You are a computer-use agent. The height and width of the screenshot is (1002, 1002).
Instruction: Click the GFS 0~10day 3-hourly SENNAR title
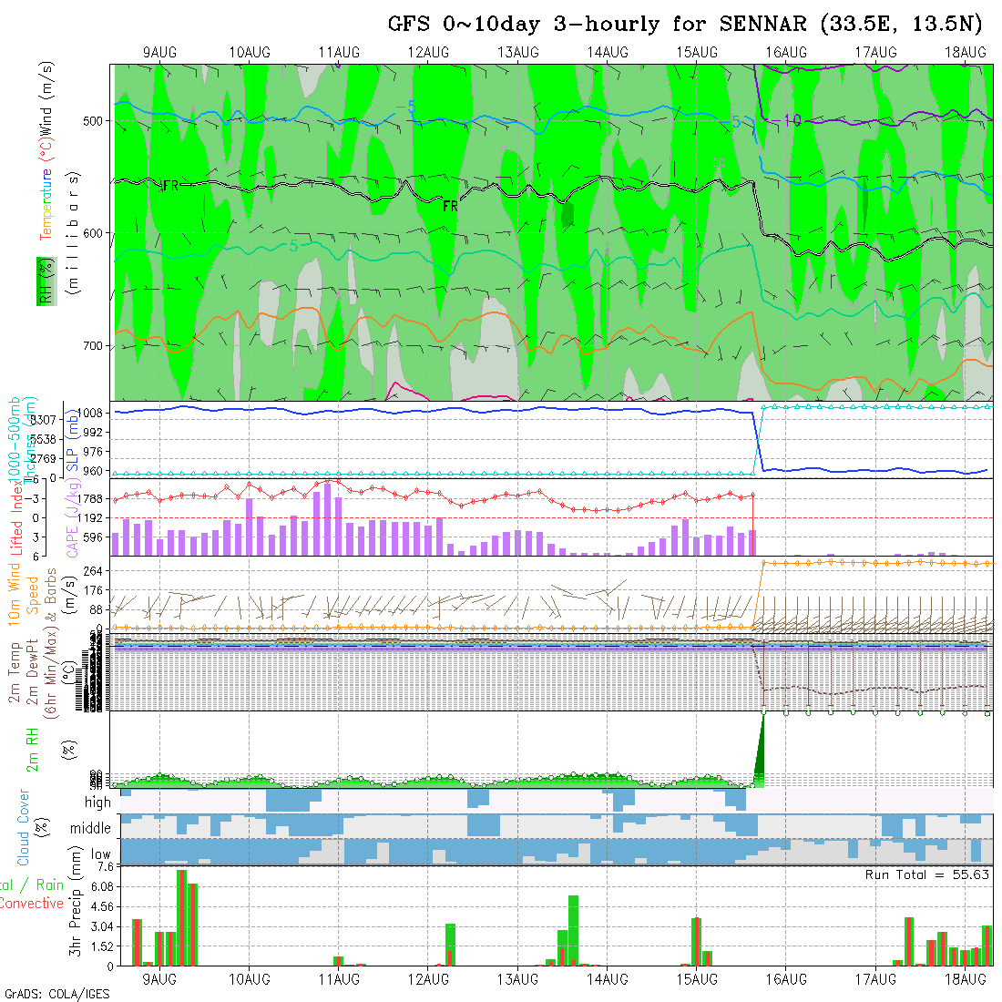(x=685, y=25)
